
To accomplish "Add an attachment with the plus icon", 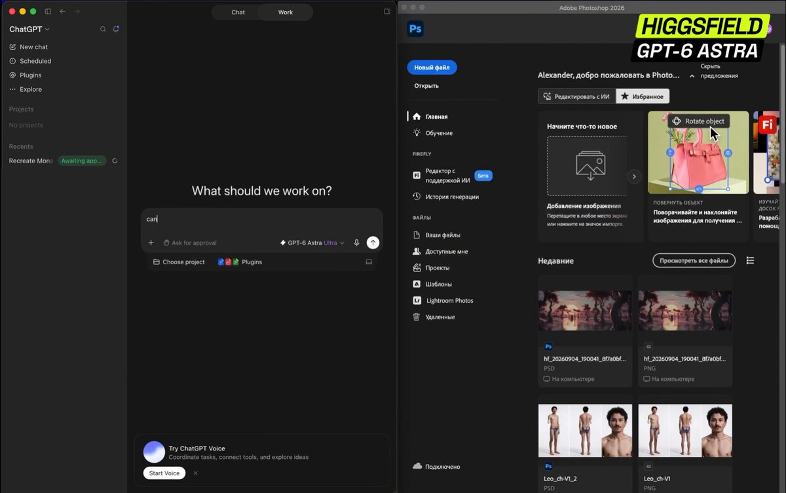I will coord(151,243).
